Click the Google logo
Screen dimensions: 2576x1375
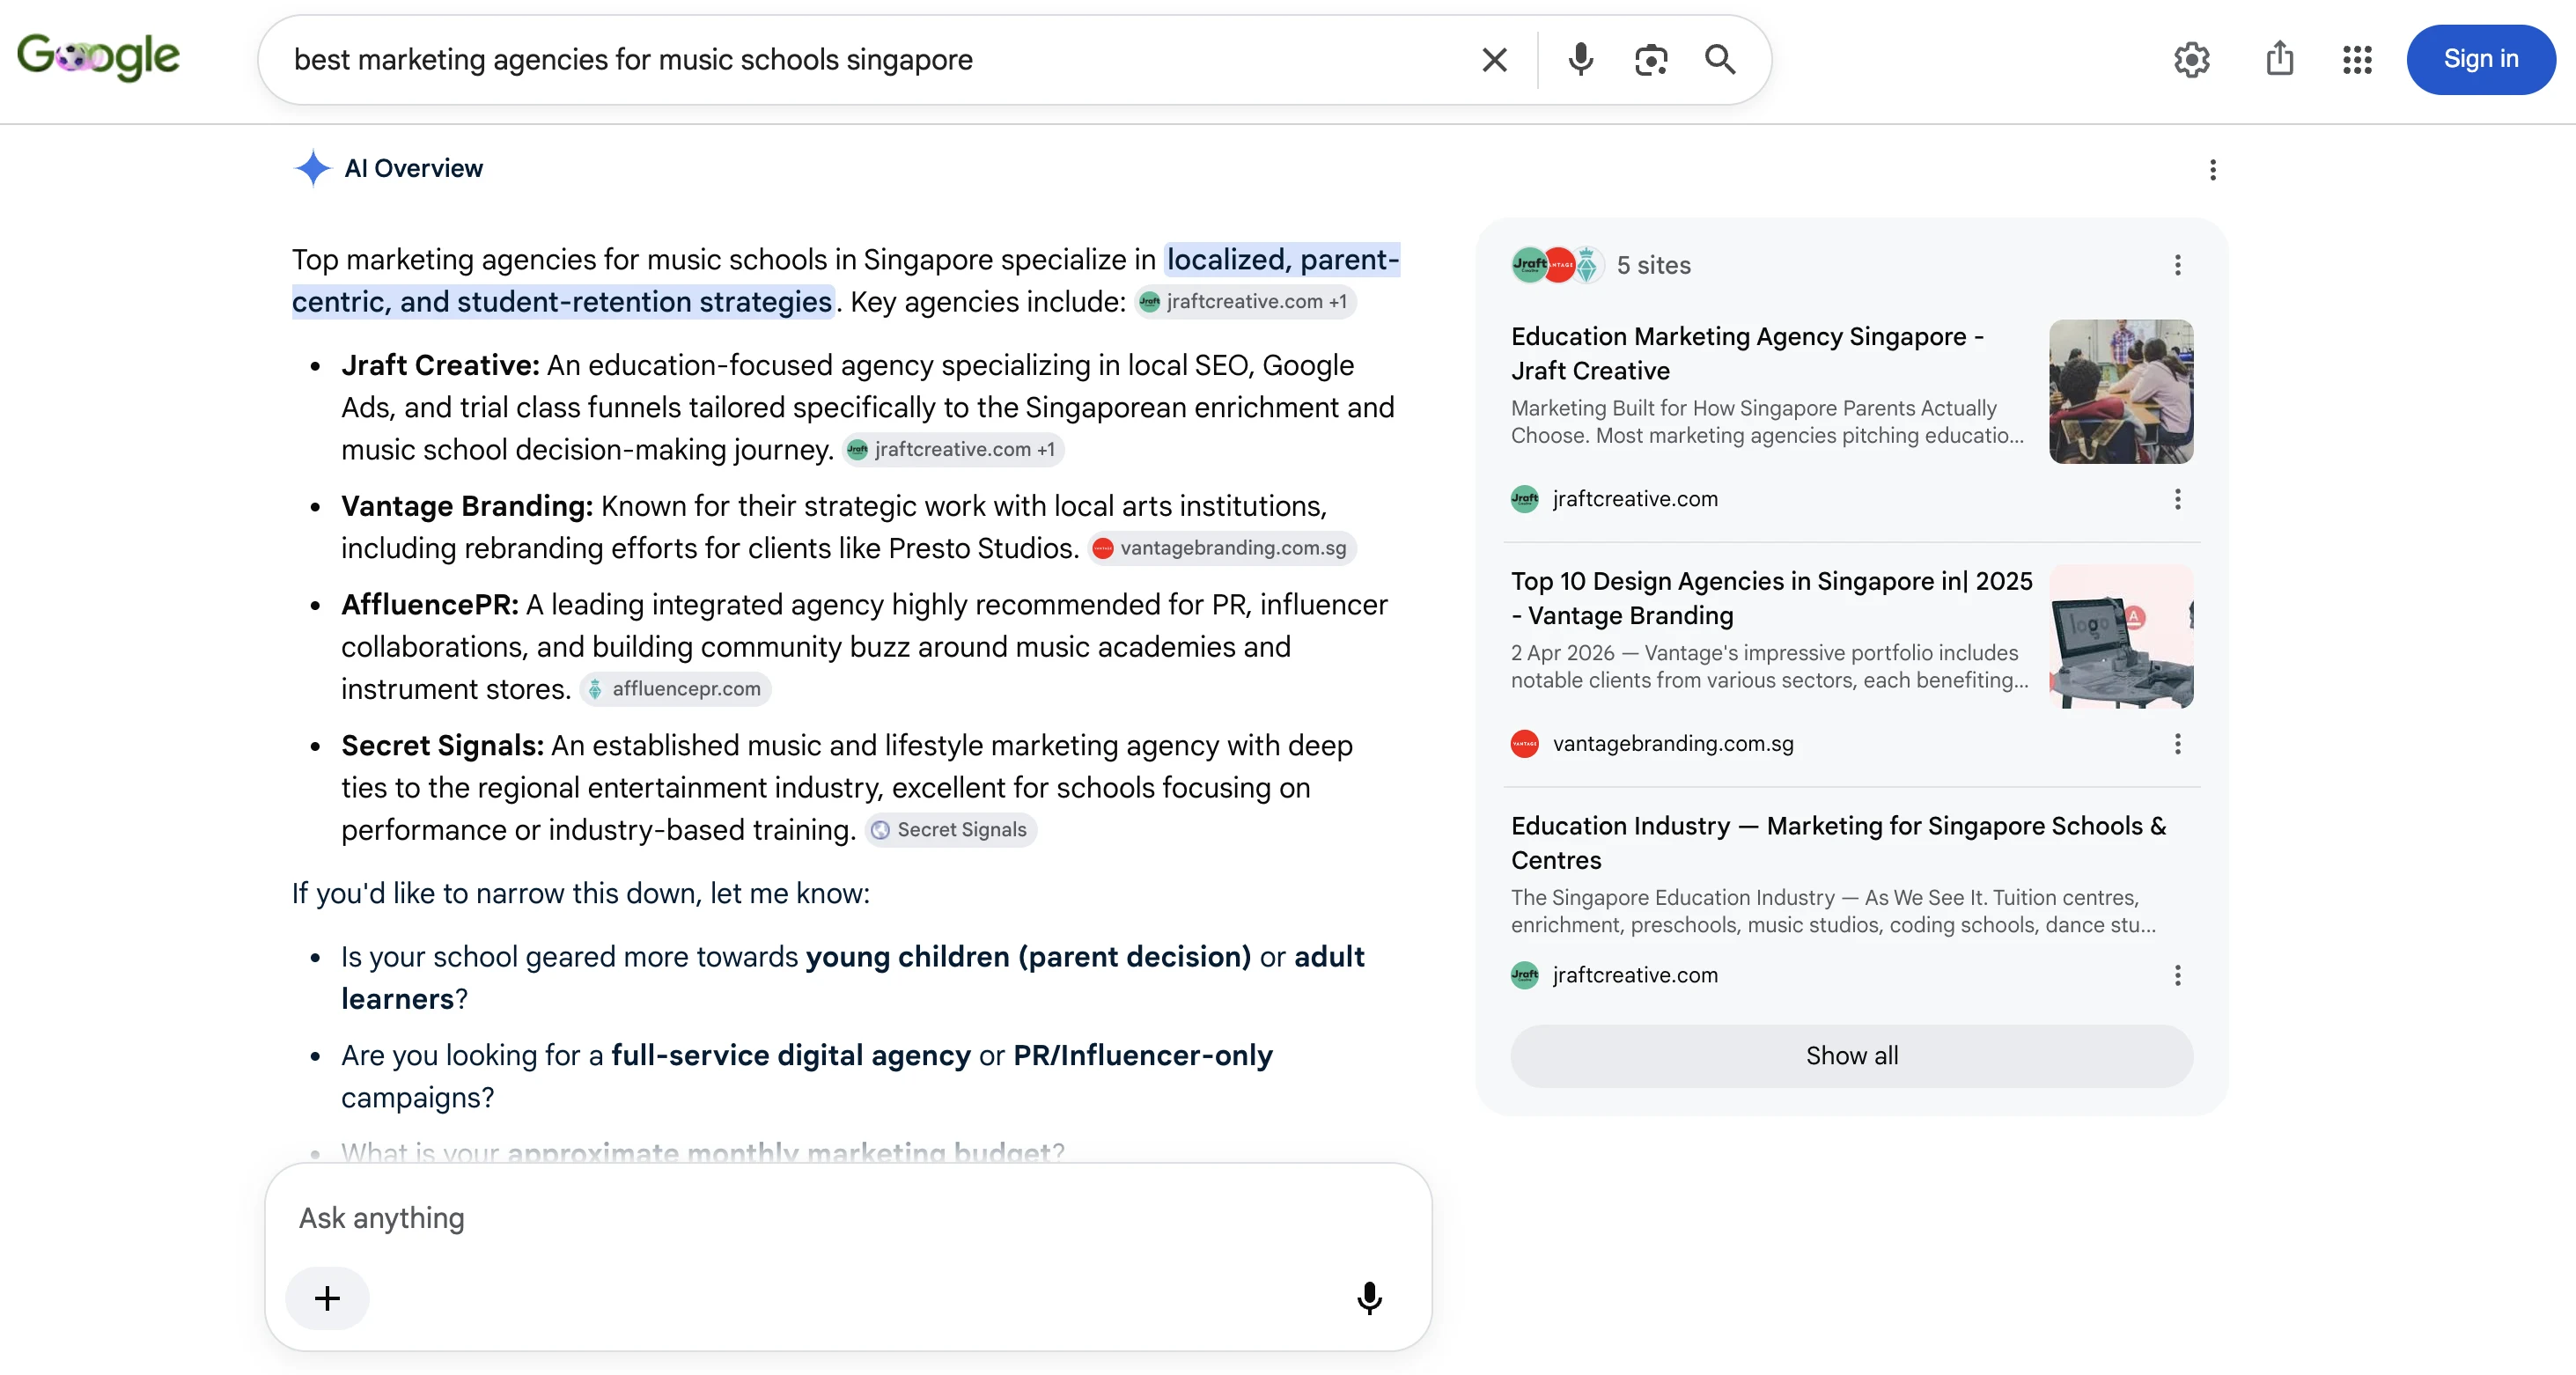point(98,57)
